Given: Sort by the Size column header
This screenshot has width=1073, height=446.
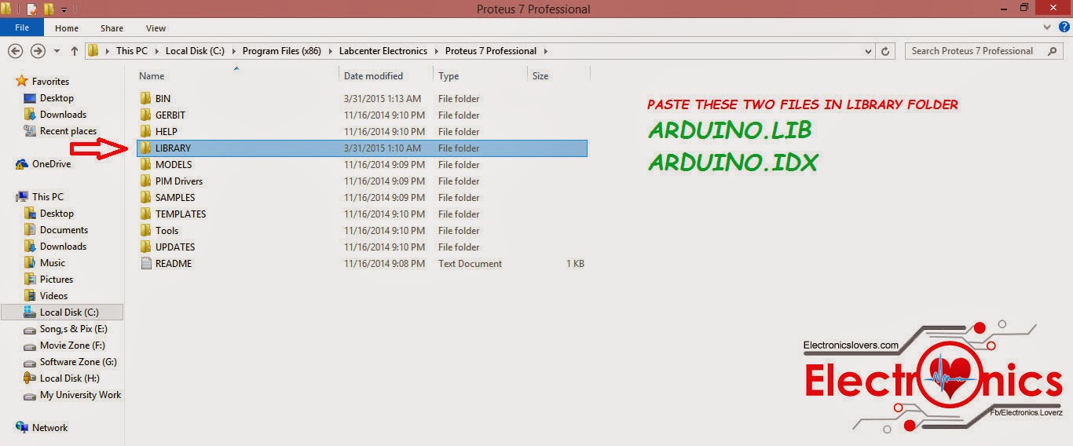Looking at the screenshot, I should [x=540, y=76].
